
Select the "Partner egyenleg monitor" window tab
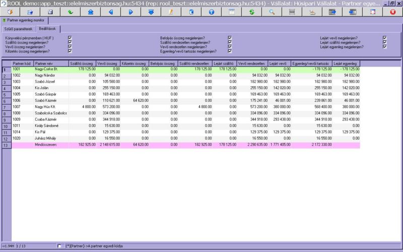point(25,21)
